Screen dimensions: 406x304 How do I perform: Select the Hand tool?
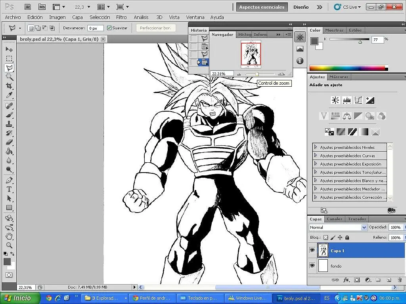pos(9,236)
